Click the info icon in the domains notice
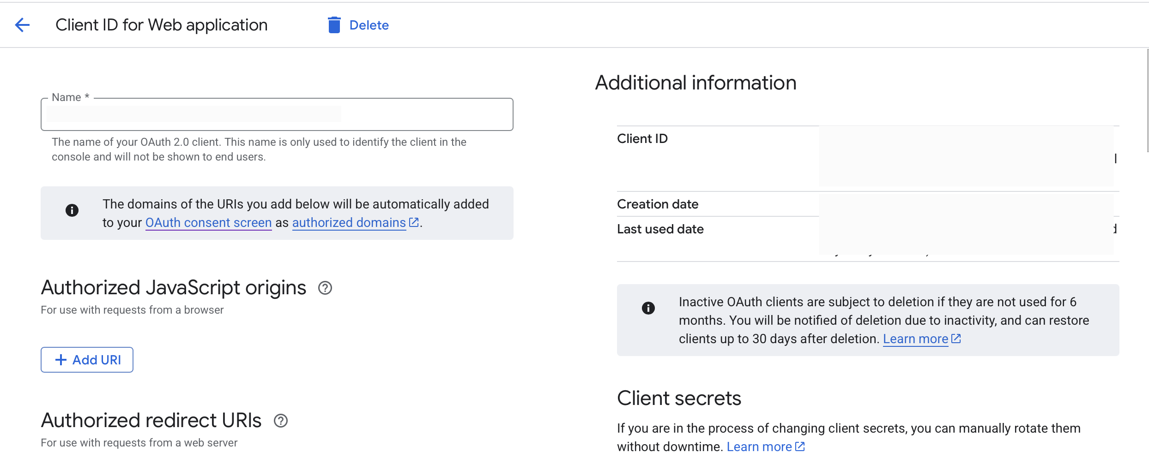Screen dimensions: 1149x452 72,211
